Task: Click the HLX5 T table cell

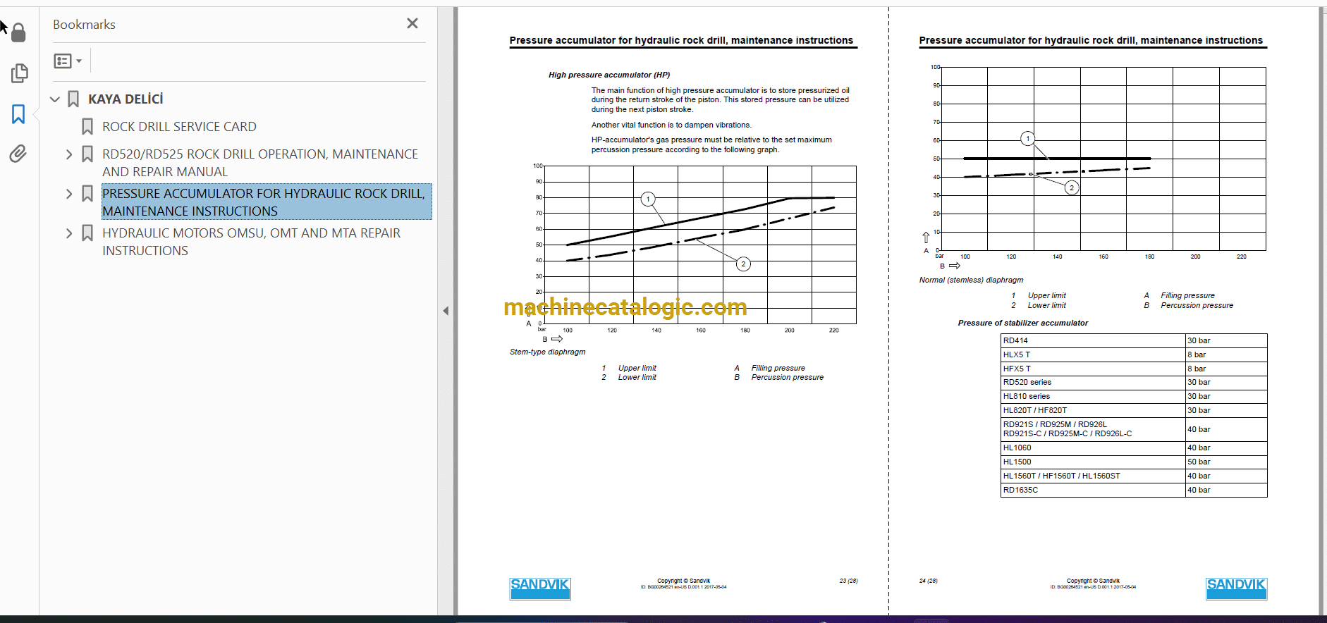Action: tap(1093, 354)
